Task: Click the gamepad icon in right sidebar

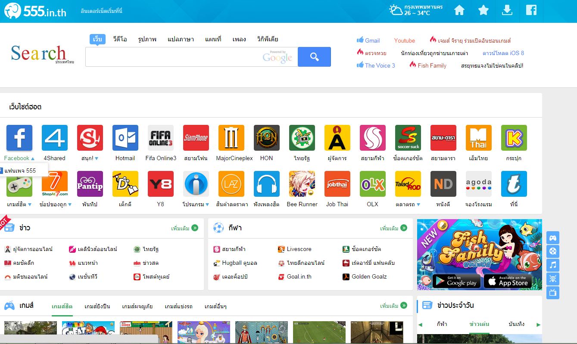Action: point(553,237)
